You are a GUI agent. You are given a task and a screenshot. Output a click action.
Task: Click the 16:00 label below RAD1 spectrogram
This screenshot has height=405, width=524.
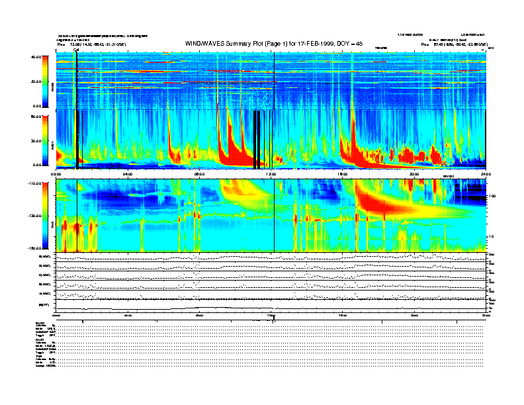pos(343,174)
